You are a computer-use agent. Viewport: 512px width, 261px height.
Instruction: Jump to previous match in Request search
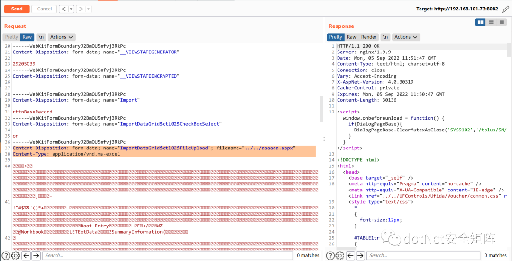click(x=27, y=255)
